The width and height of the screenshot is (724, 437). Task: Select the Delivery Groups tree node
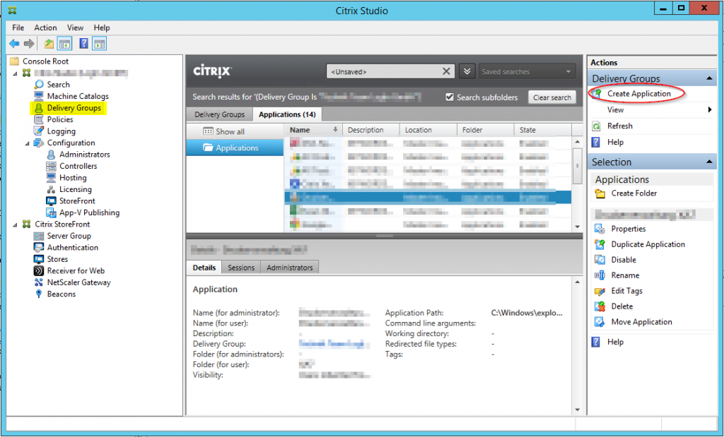pos(74,108)
